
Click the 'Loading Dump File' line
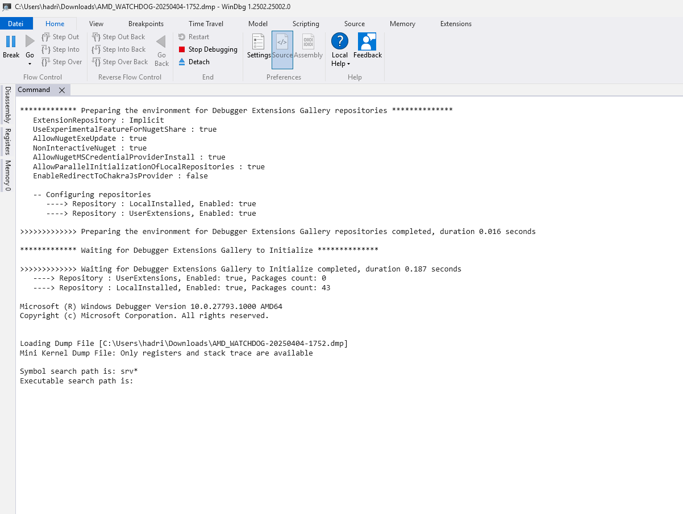click(184, 344)
